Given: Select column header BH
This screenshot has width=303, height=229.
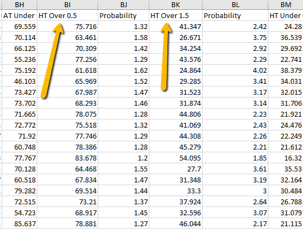Looking at the screenshot, I should 19,4.
